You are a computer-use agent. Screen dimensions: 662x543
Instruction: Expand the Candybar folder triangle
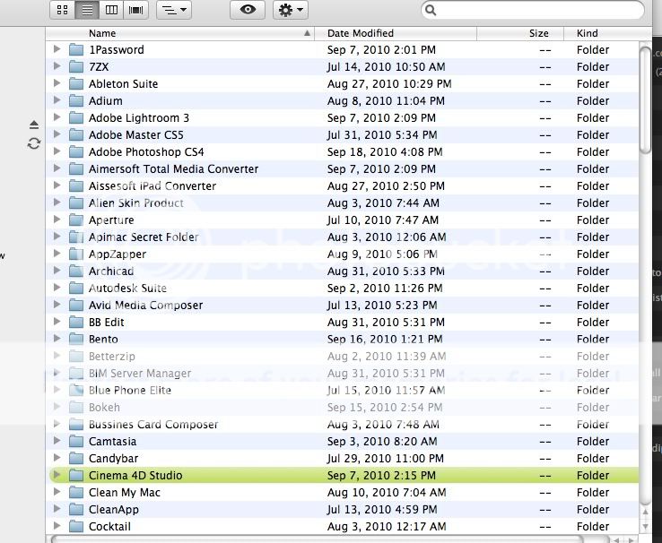[x=57, y=458]
